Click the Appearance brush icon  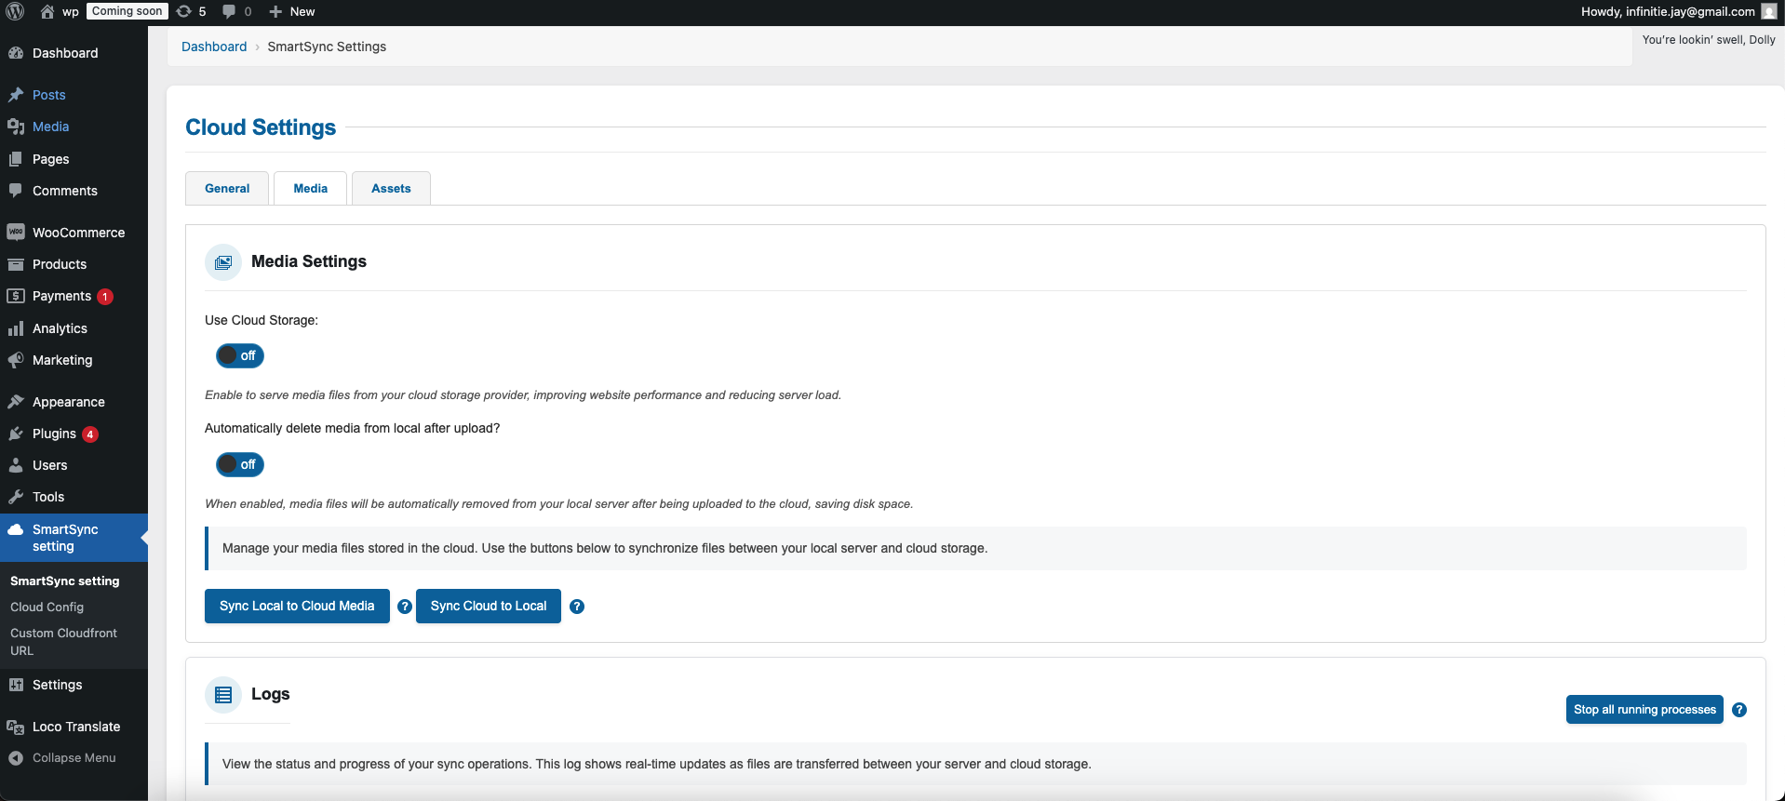tap(16, 402)
